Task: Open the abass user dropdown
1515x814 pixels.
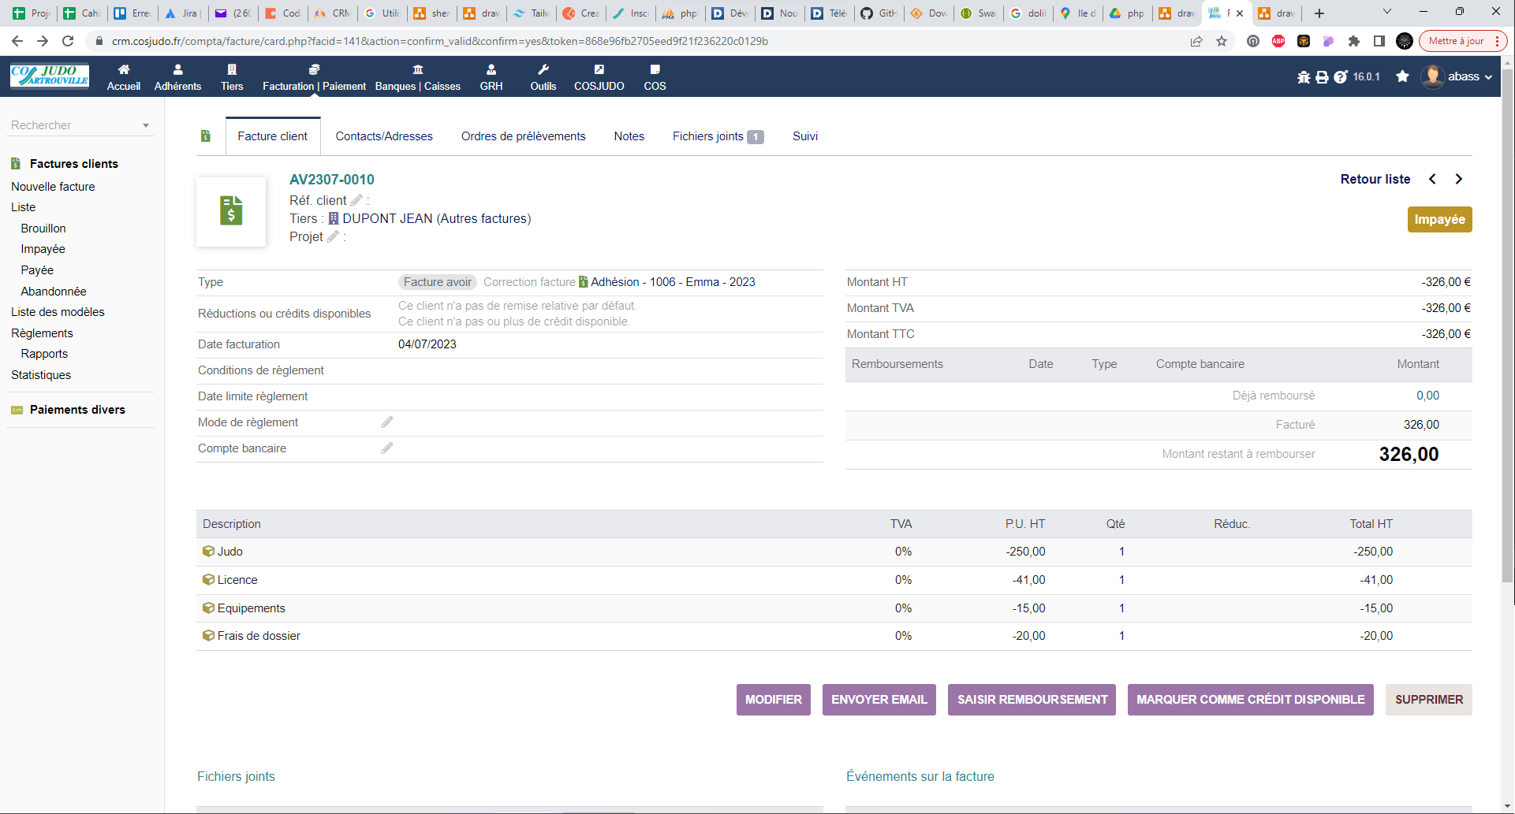Action: [1457, 76]
